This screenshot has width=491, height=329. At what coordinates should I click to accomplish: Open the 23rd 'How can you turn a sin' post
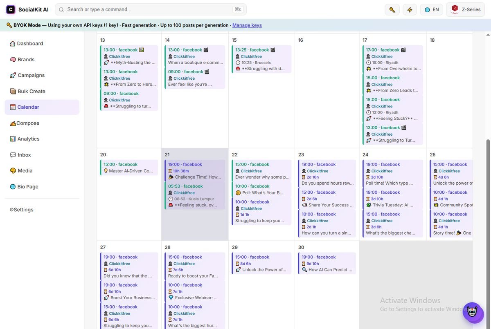click(327, 224)
